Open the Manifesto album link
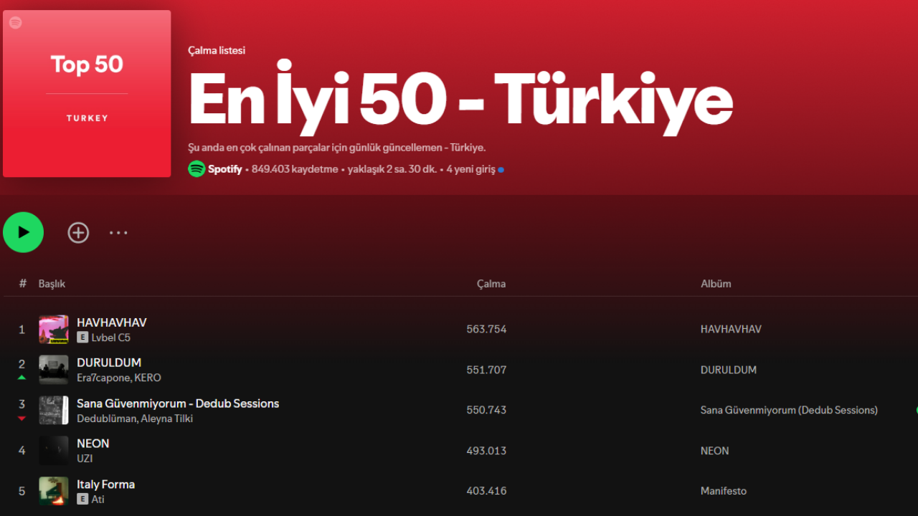This screenshot has width=918, height=516. click(x=723, y=491)
